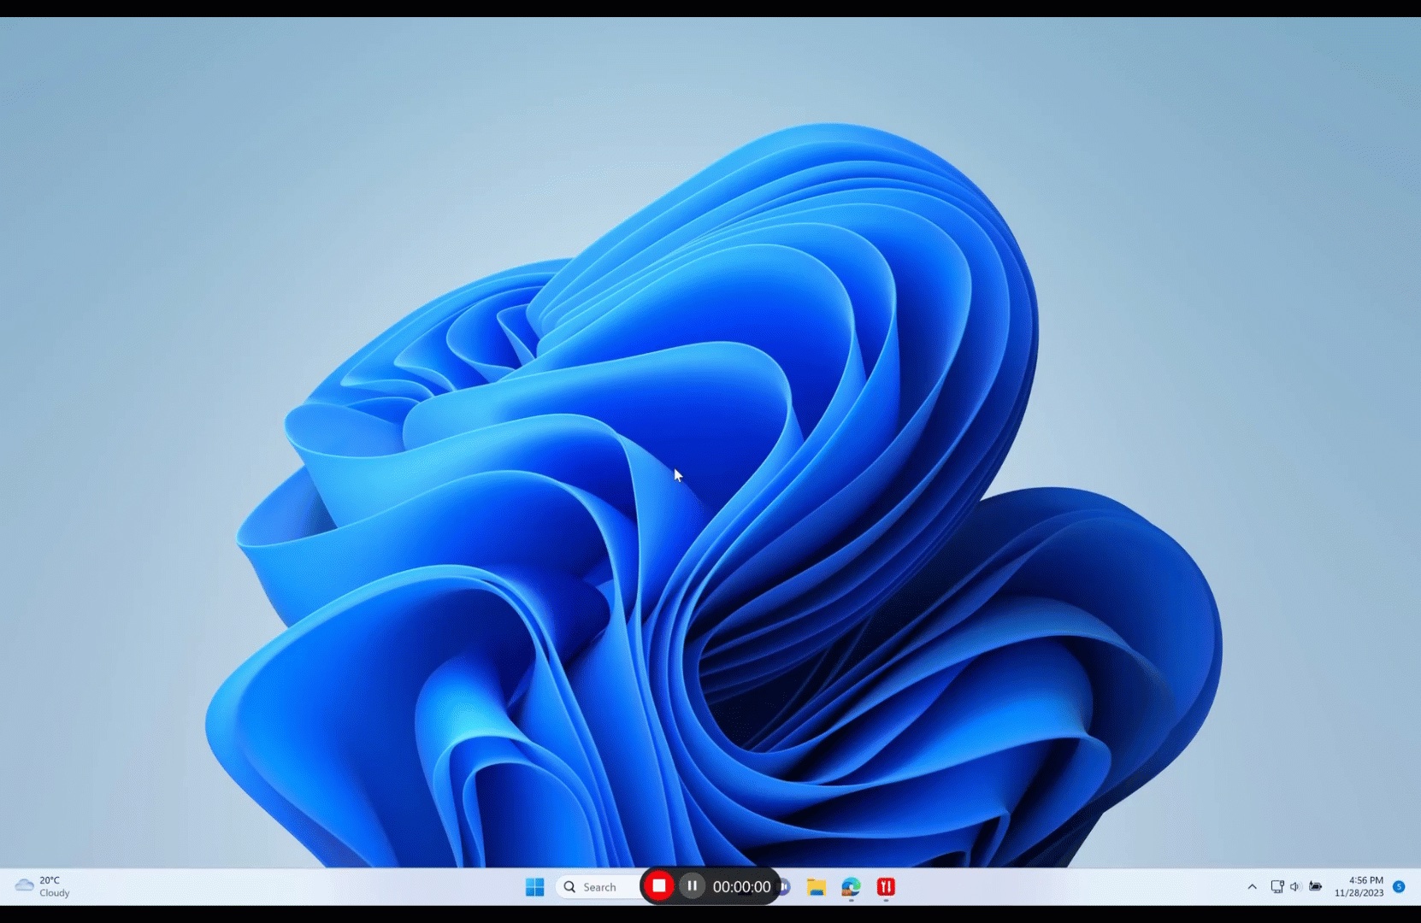
Task: Click the 20°C Cloudy weather text
Action: [x=54, y=886]
